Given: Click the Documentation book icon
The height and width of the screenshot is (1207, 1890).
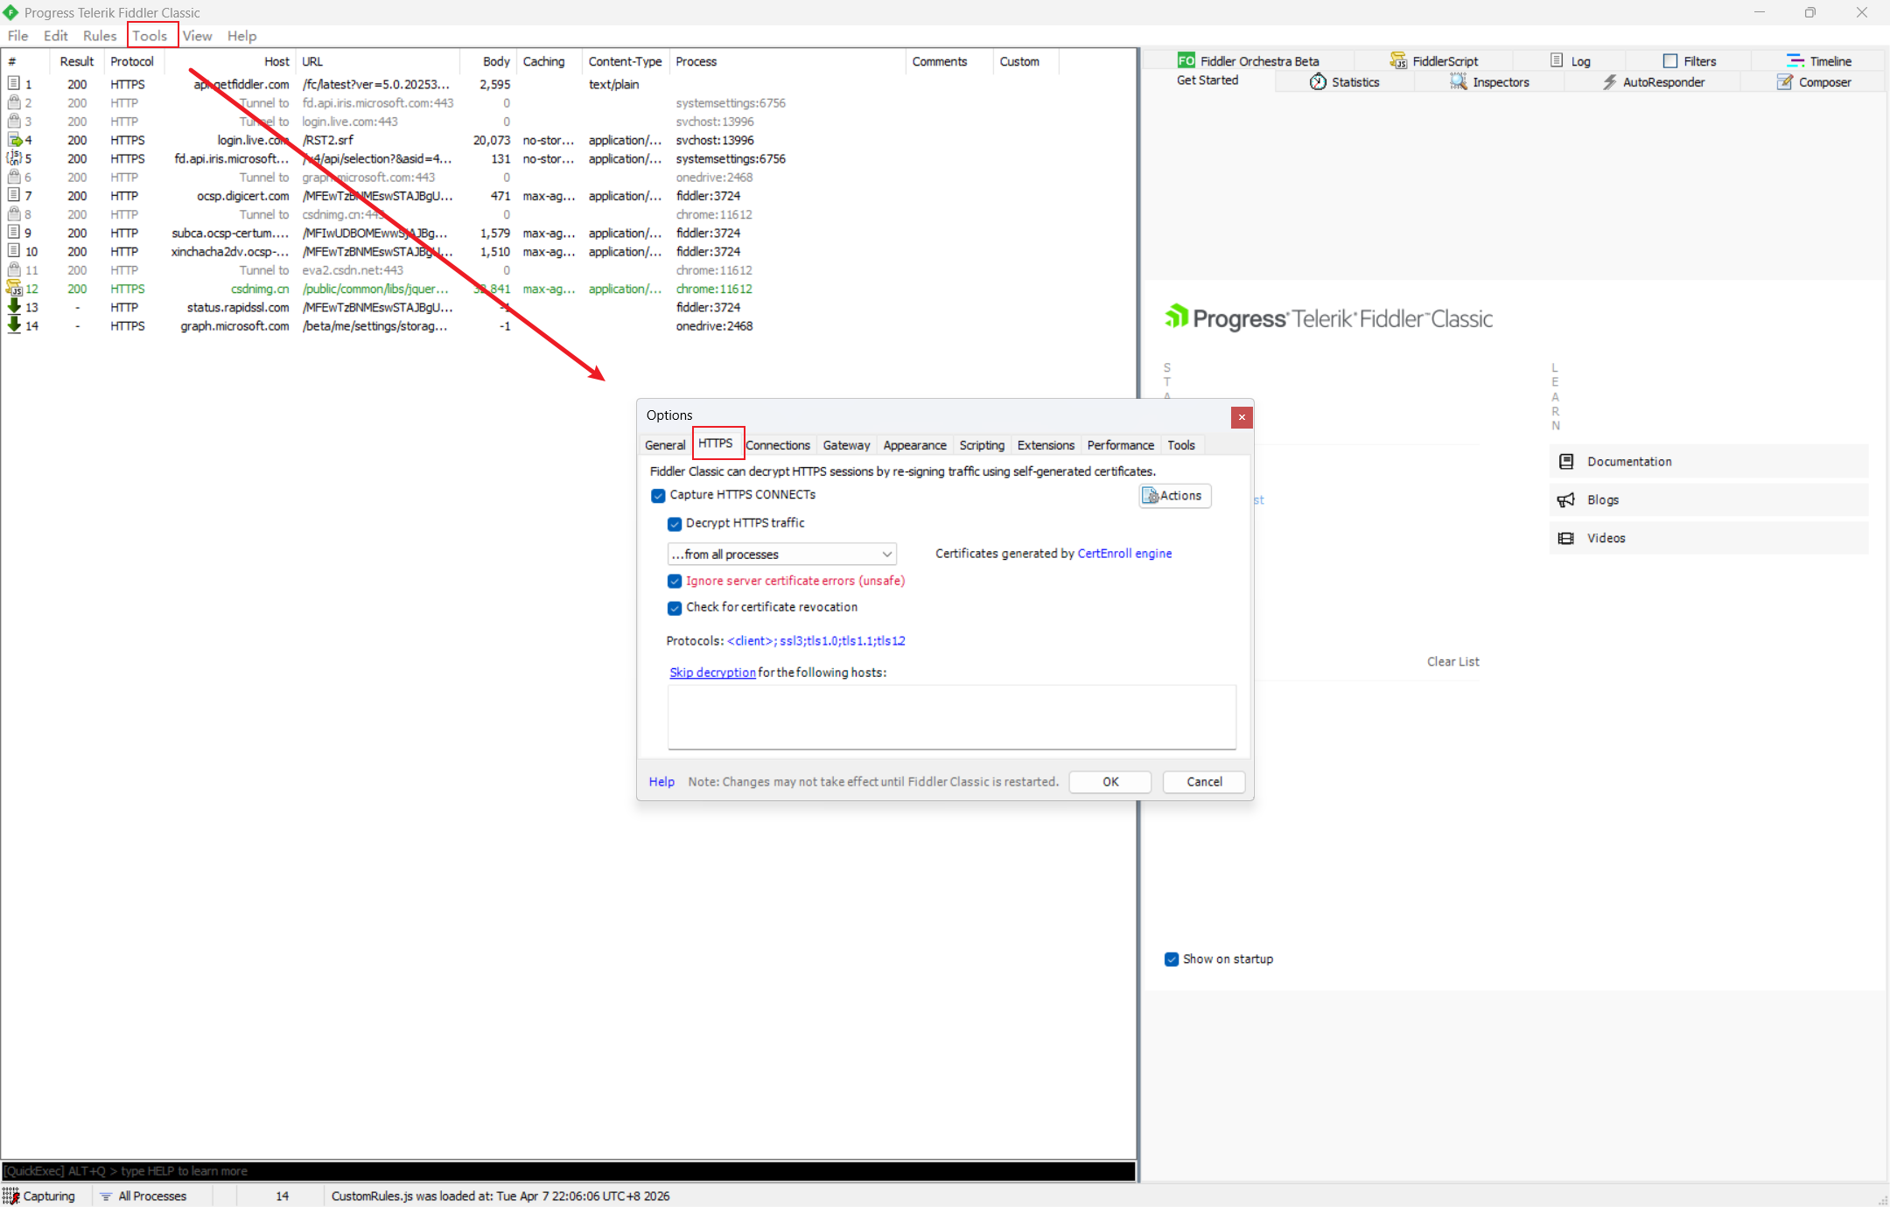Looking at the screenshot, I should [x=1566, y=462].
